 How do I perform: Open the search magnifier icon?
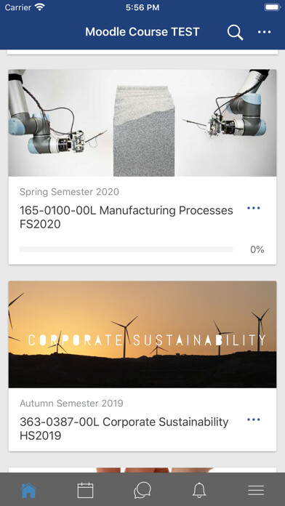click(x=235, y=32)
